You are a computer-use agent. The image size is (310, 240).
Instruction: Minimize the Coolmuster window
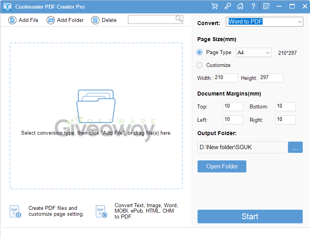pos(279,6)
